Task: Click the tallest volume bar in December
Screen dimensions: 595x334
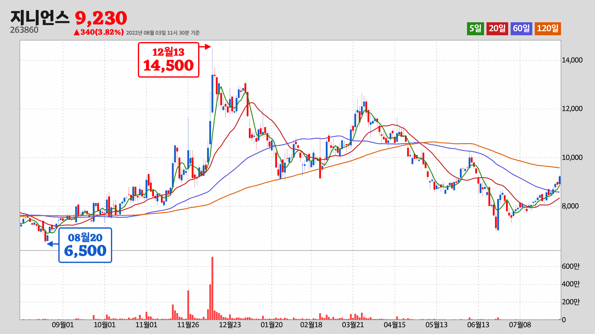Action: click(212, 288)
